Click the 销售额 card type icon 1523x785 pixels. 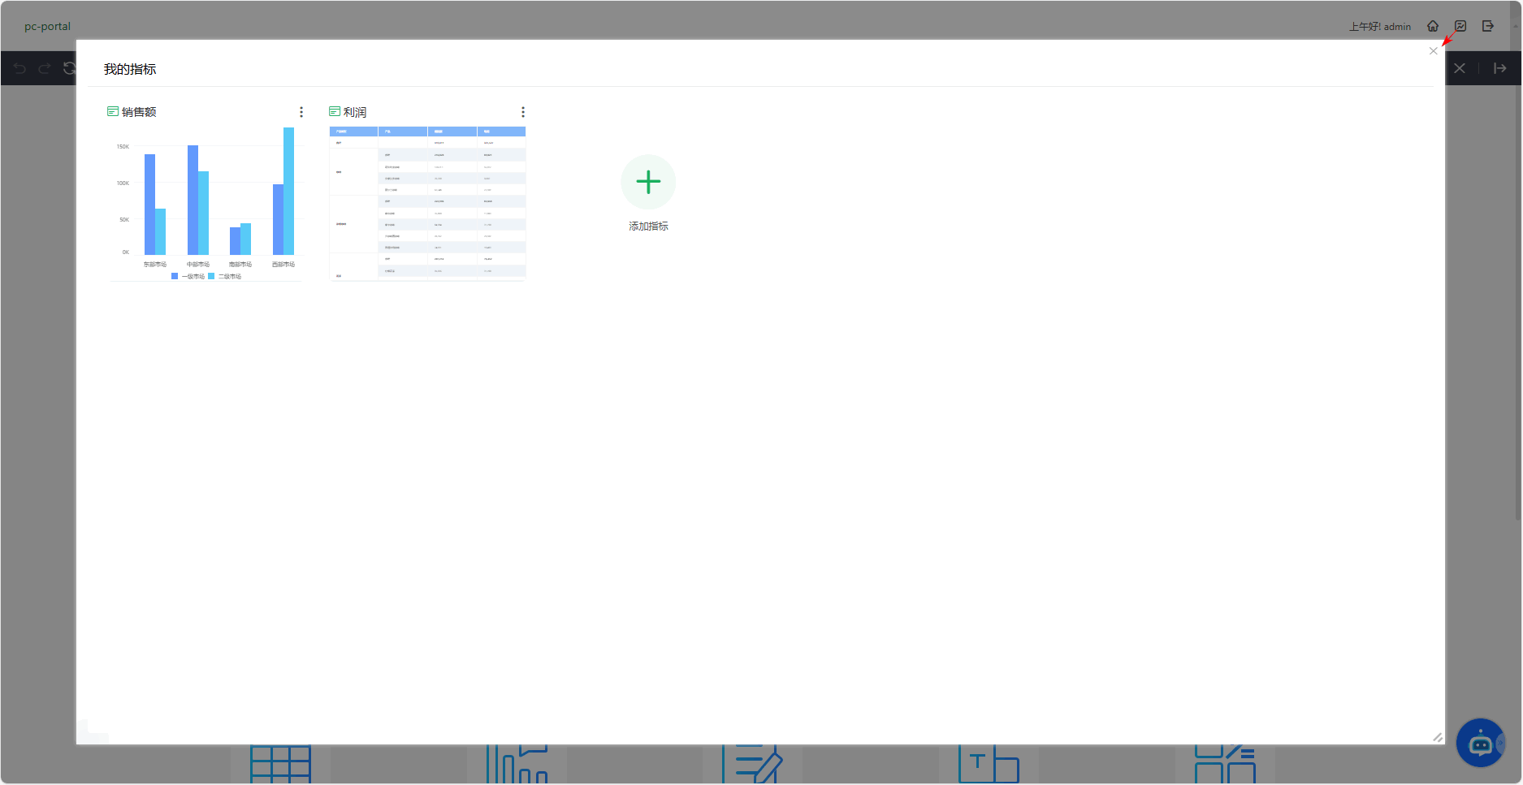113,111
